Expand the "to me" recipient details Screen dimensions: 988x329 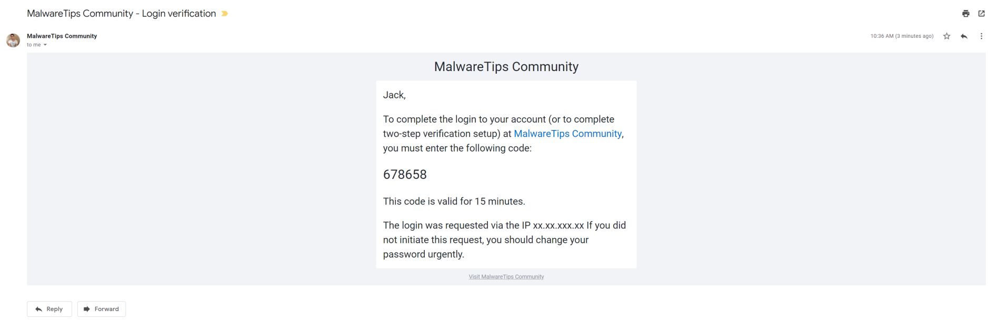[45, 45]
